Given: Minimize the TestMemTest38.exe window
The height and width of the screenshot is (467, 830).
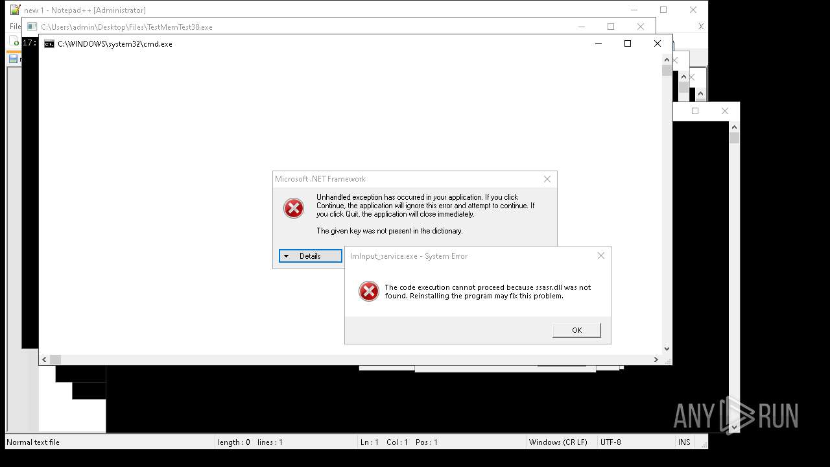Looking at the screenshot, I should (581, 27).
